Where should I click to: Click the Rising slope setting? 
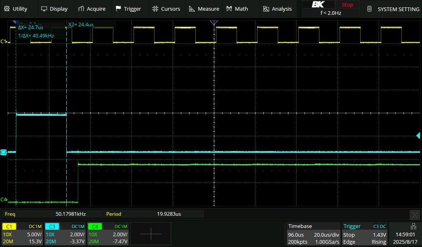click(x=379, y=242)
